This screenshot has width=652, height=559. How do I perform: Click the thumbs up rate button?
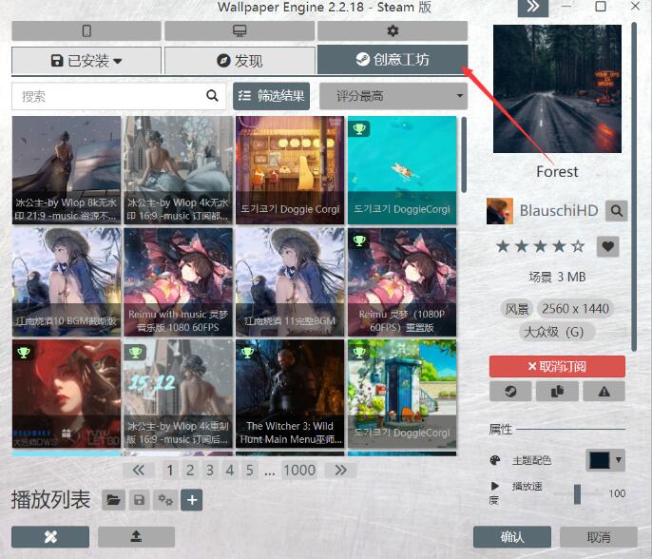point(557,391)
